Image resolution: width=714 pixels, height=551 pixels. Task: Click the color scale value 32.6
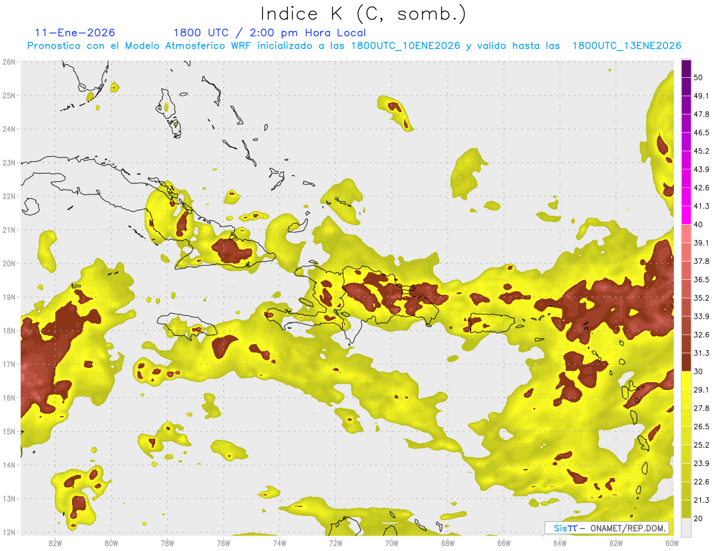click(702, 335)
